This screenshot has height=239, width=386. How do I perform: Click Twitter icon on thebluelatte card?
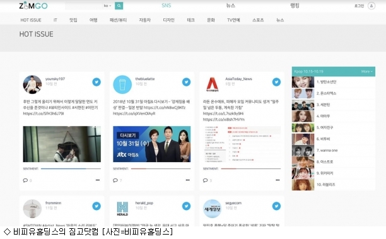point(186,82)
